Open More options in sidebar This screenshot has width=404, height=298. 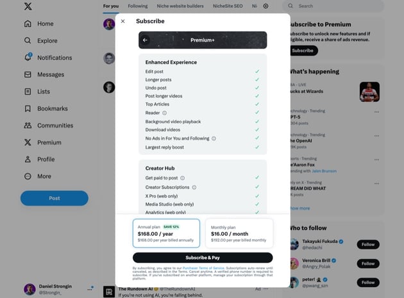(x=28, y=176)
